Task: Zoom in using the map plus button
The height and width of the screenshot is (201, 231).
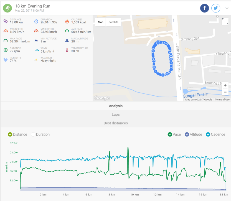Action: coord(225,85)
